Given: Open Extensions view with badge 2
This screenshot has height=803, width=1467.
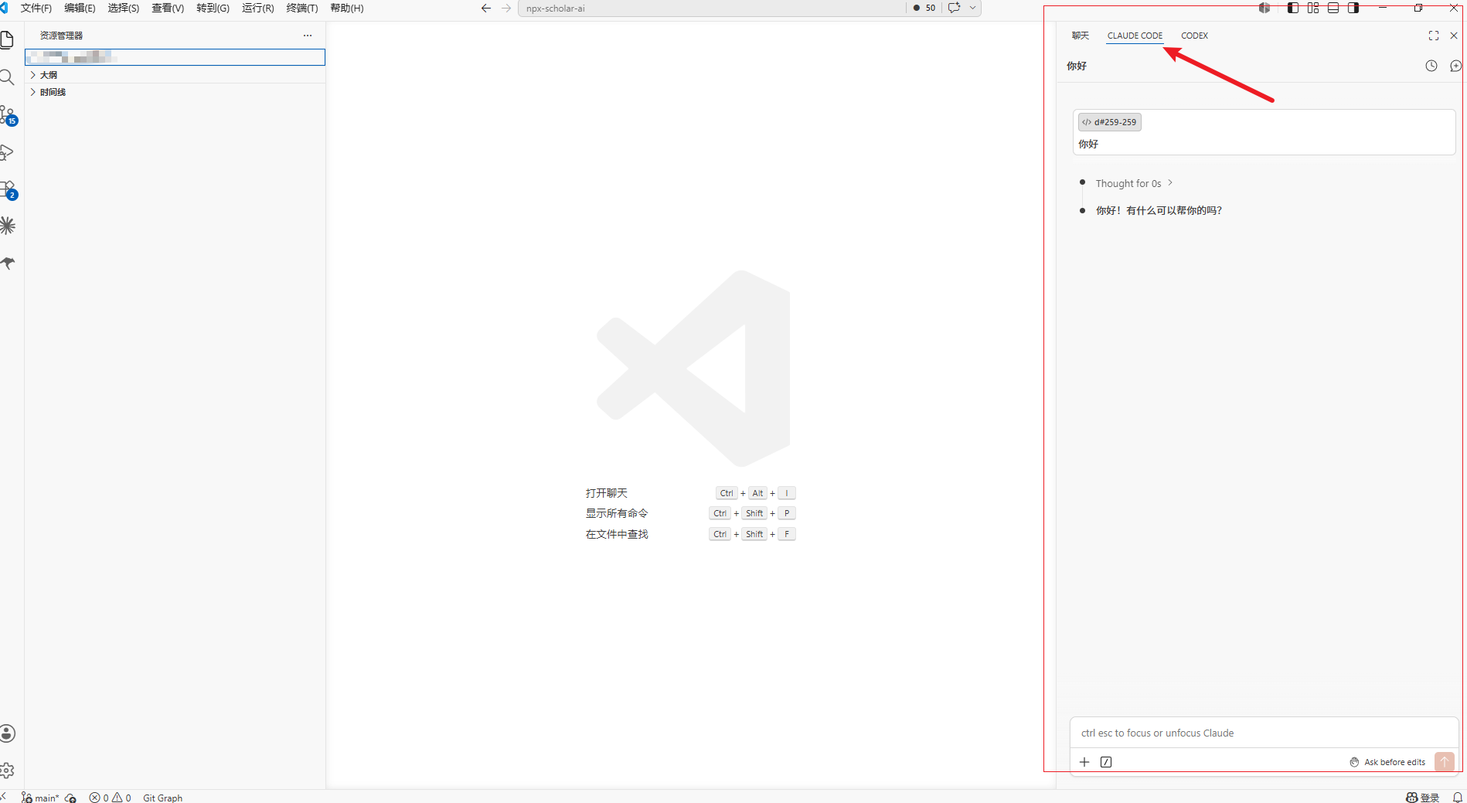Looking at the screenshot, I should (x=8, y=189).
